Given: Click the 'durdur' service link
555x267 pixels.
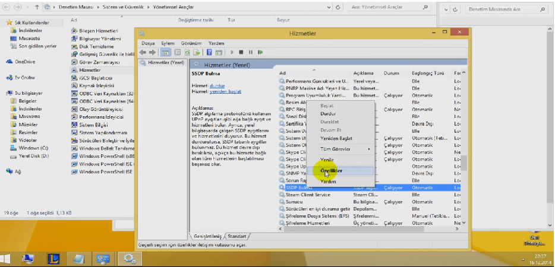Looking at the screenshot, I should click(217, 85).
